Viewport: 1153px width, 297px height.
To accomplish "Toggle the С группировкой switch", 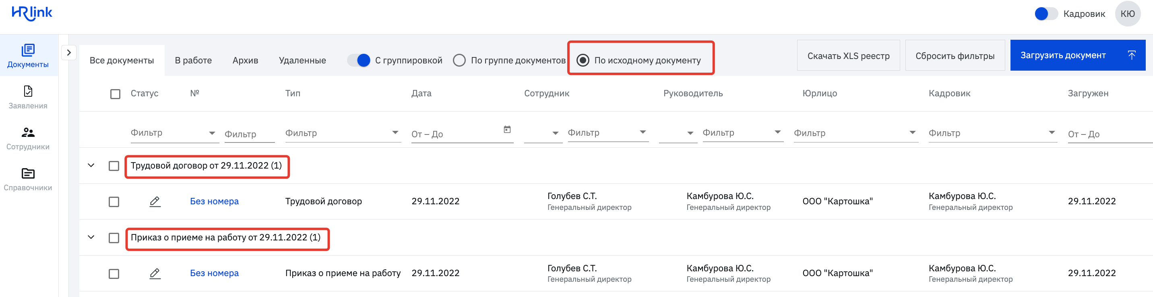I will (x=359, y=60).
